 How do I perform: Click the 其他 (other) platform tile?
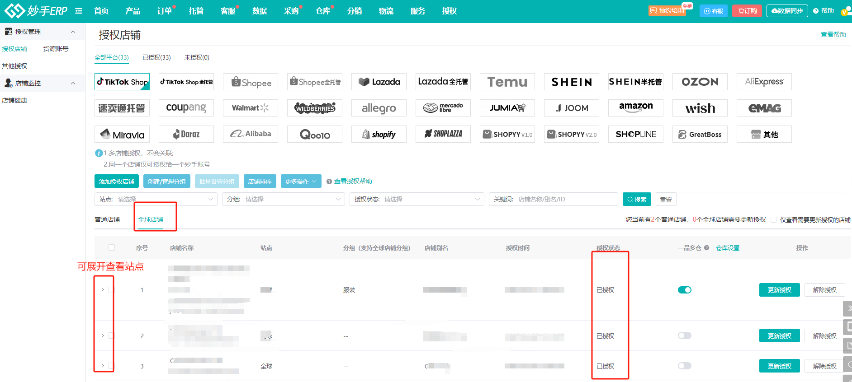[764, 134]
